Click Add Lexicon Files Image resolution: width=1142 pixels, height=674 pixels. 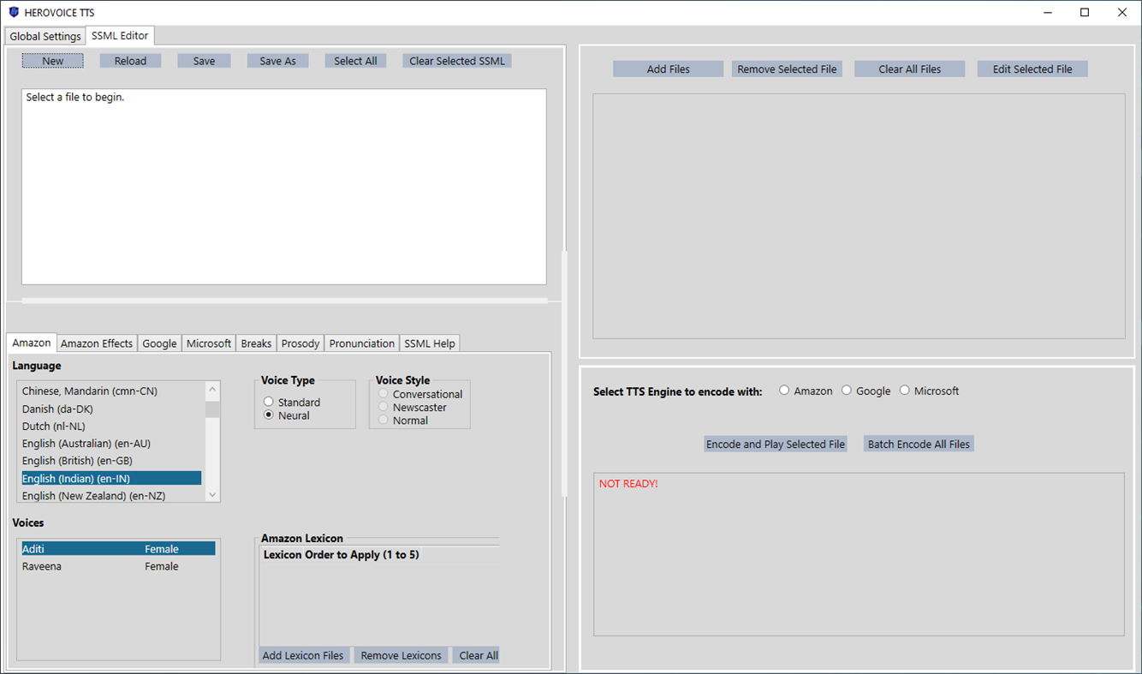pos(303,654)
